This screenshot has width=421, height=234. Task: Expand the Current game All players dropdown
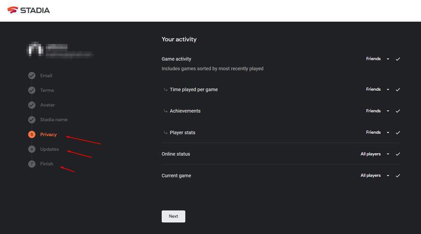click(374, 176)
